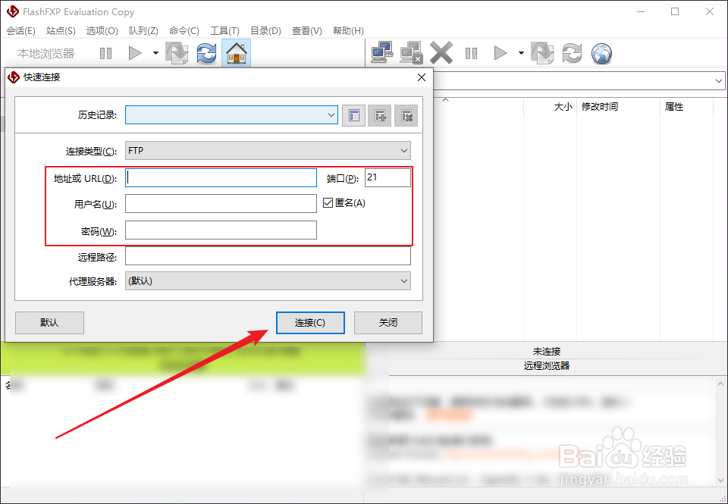This screenshot has height=504, width=728.
Task: Click the remote pane refresh icon
Action: point(572,53)
